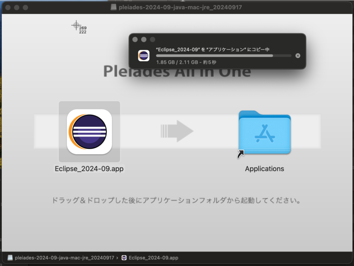This screenshot has height=266, width=354.
Task: Cancel the Eclipse copy with the x button
Action: click(x=298, y=56)
